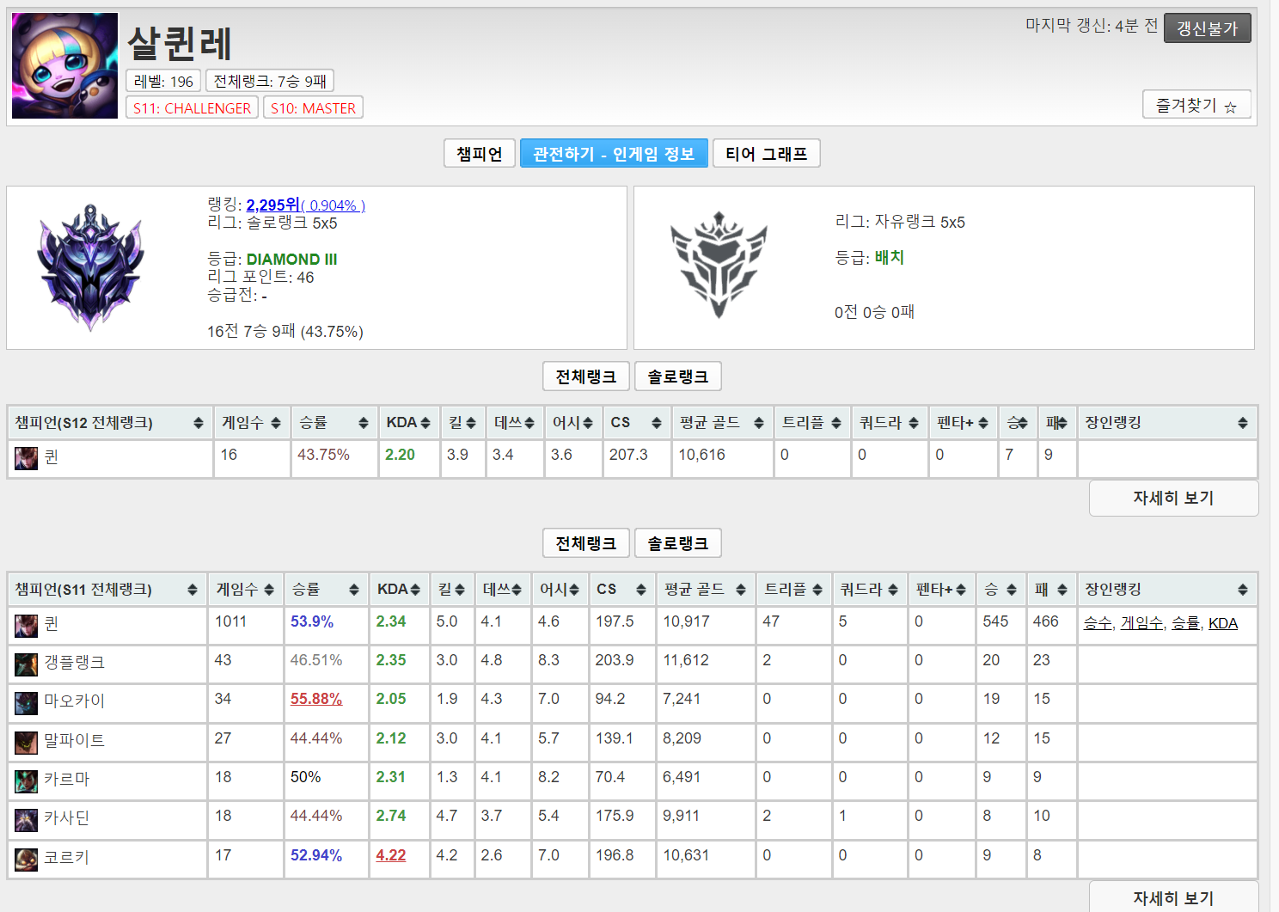Click 마오카이 win rate 55.88%
The width and height of the screenshot is (1279, 912).
pyautogui.click(x=316, y=699)
